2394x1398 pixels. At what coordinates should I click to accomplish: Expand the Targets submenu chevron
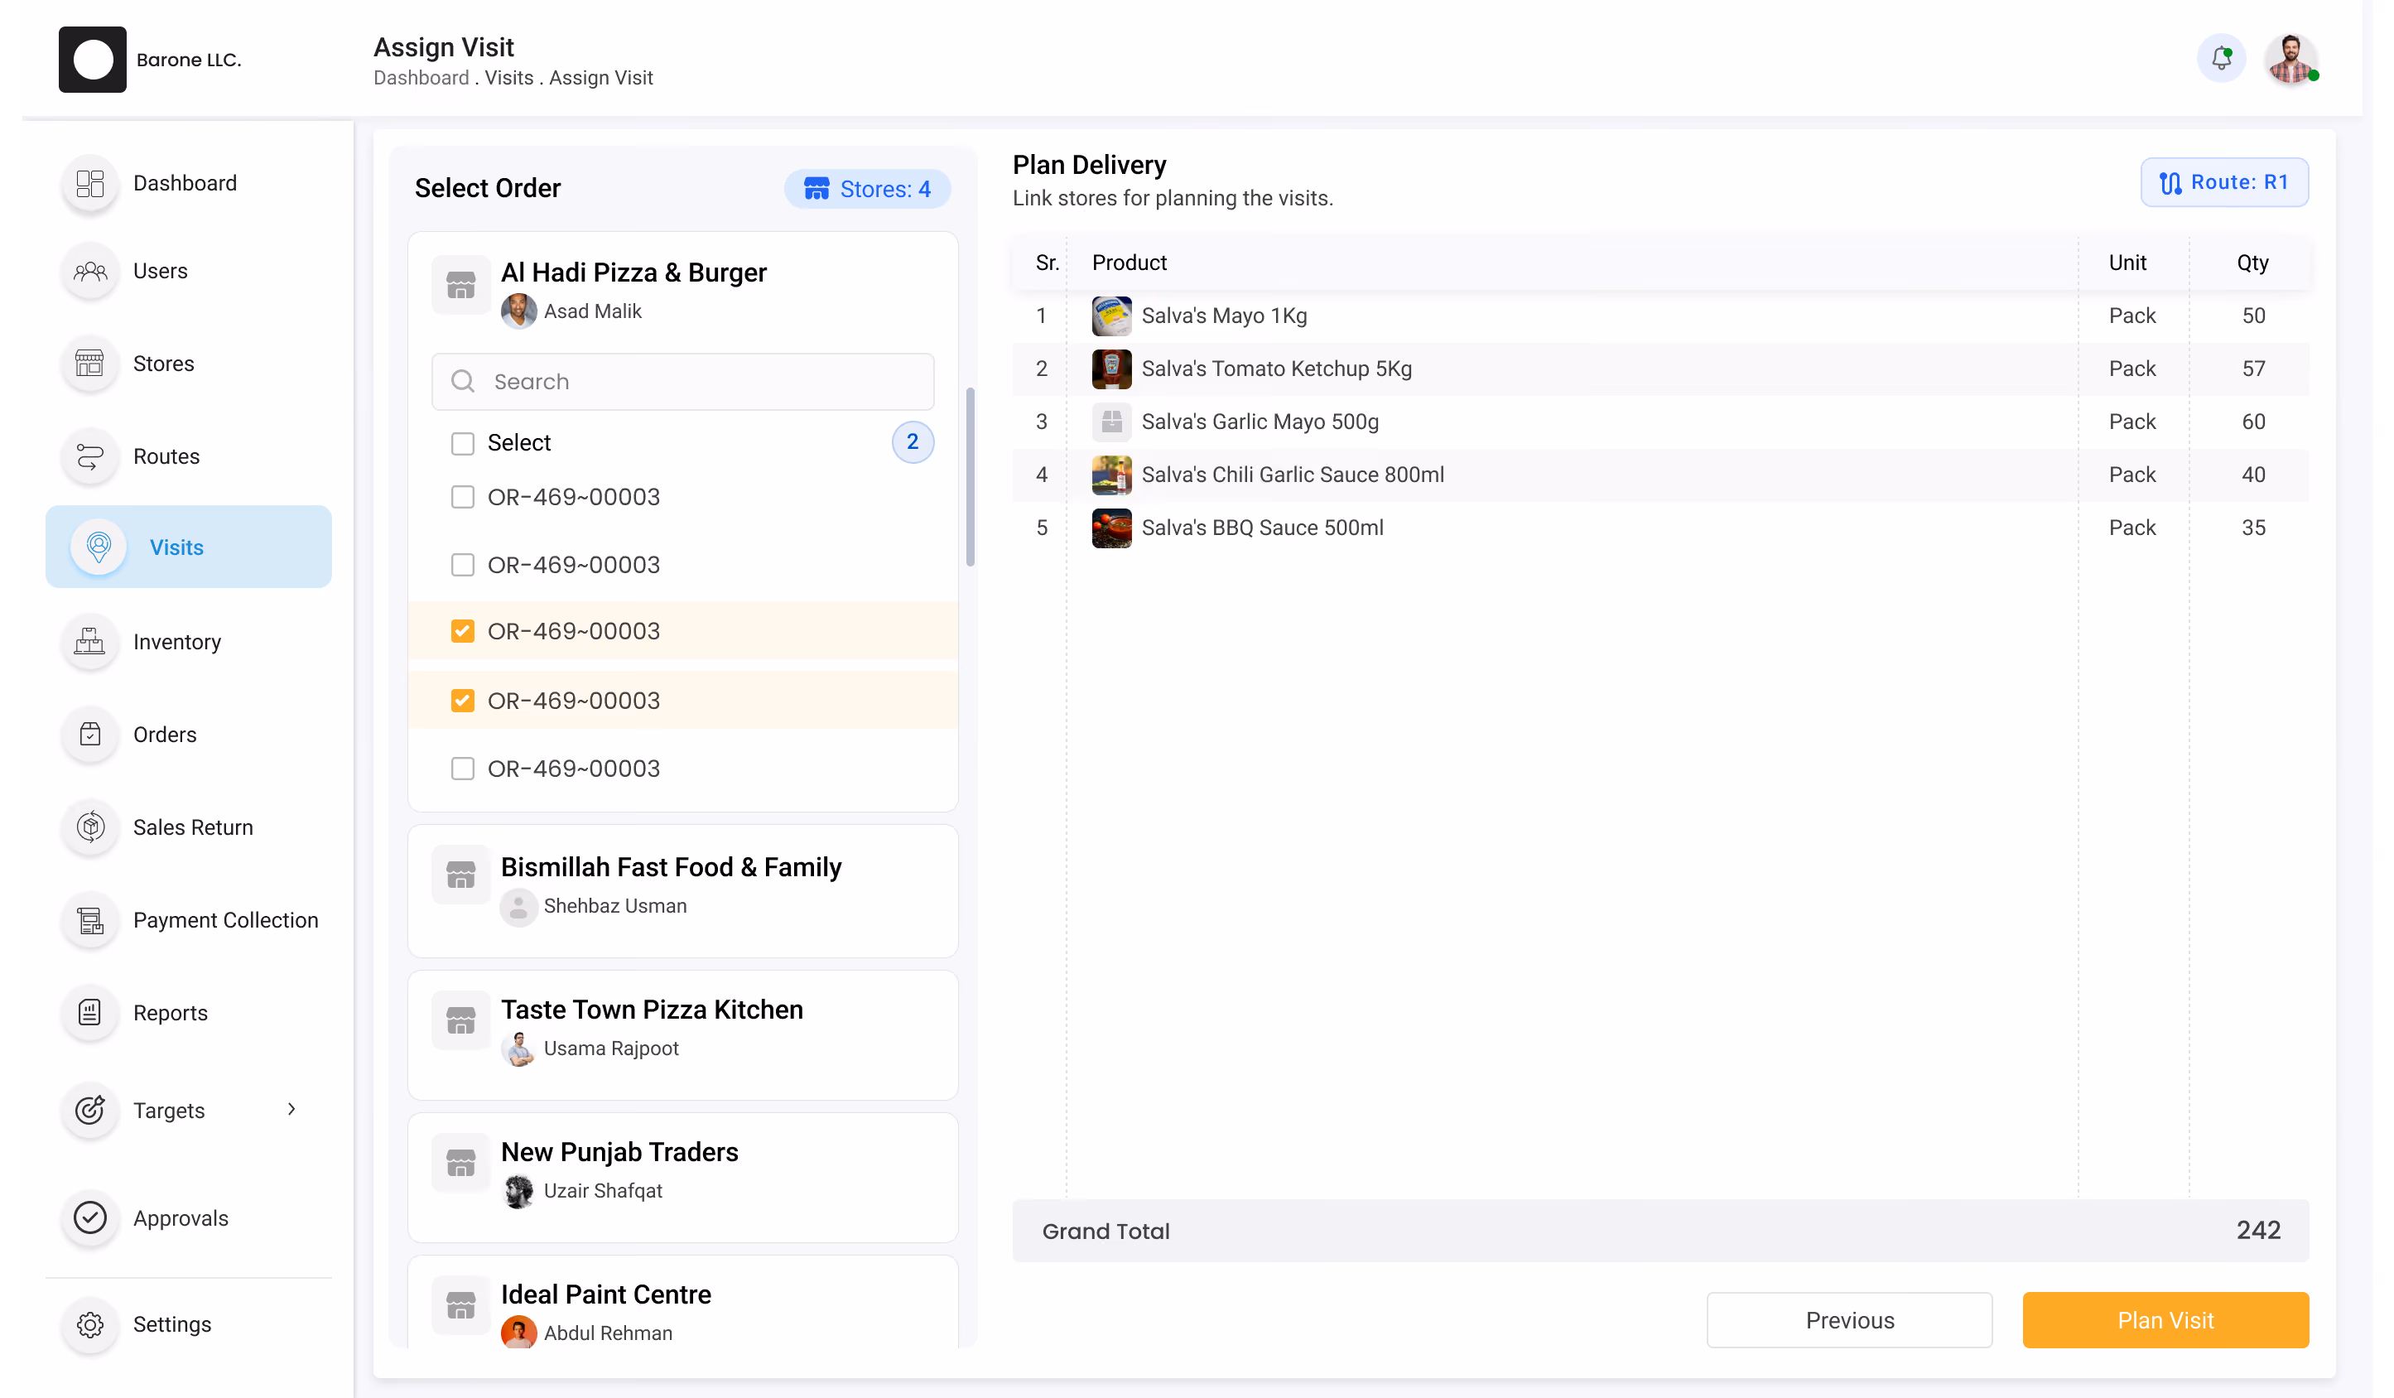coord(291,1110)
